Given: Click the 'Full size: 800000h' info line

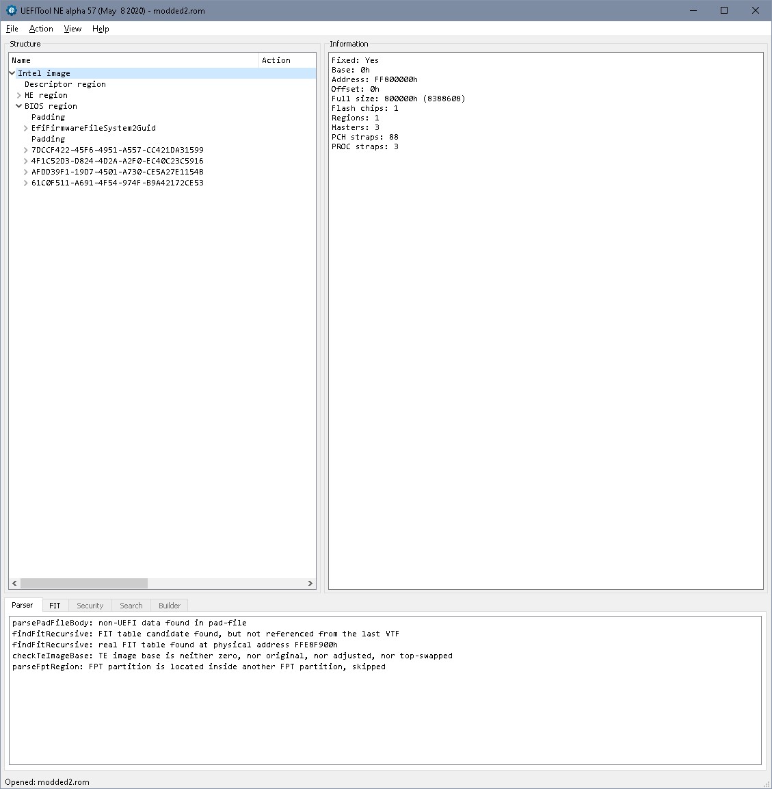Looking at the screenshot, I should point(398,99).
